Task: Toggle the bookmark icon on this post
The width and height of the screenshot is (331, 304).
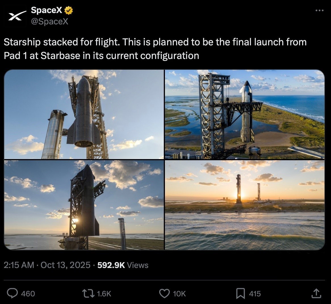Action: coord(240,294)
